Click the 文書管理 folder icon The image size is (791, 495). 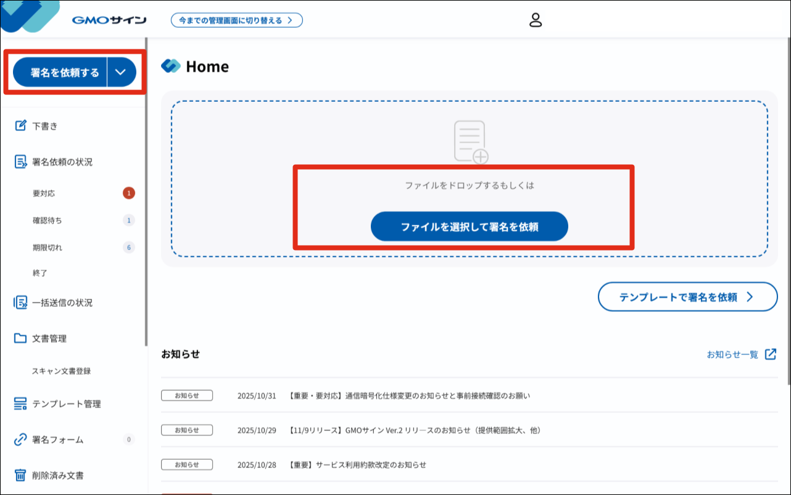coord(19,338)
